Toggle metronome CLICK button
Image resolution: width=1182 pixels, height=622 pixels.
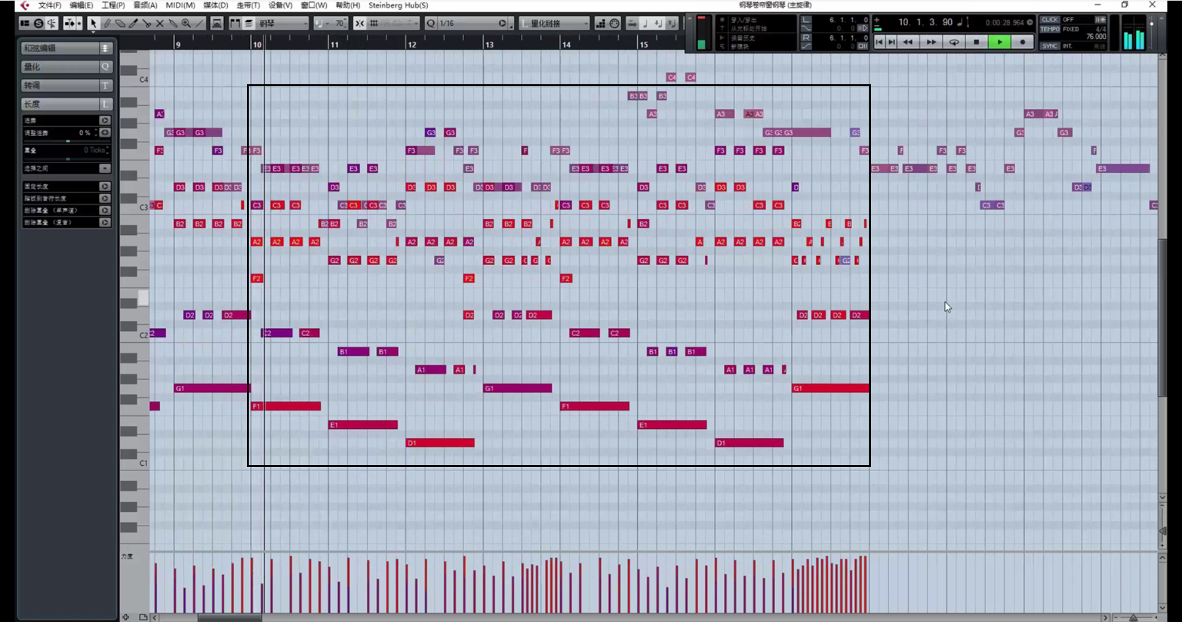[1050, 20]
